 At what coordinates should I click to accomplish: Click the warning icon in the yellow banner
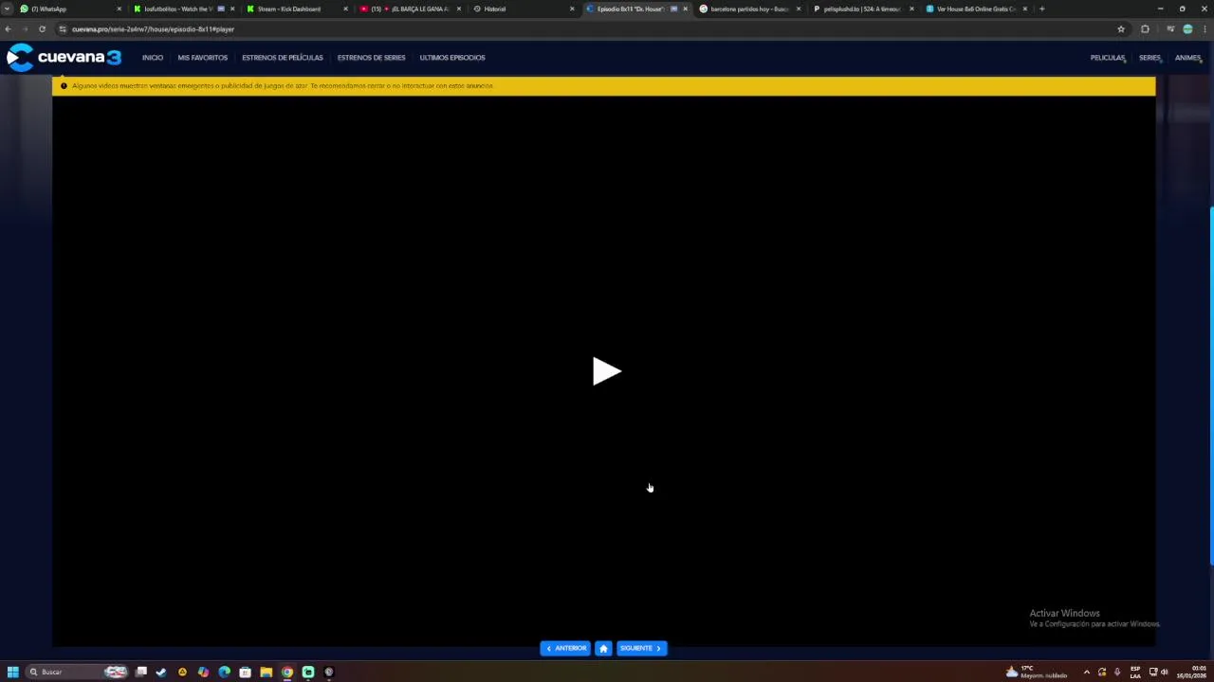64,85
